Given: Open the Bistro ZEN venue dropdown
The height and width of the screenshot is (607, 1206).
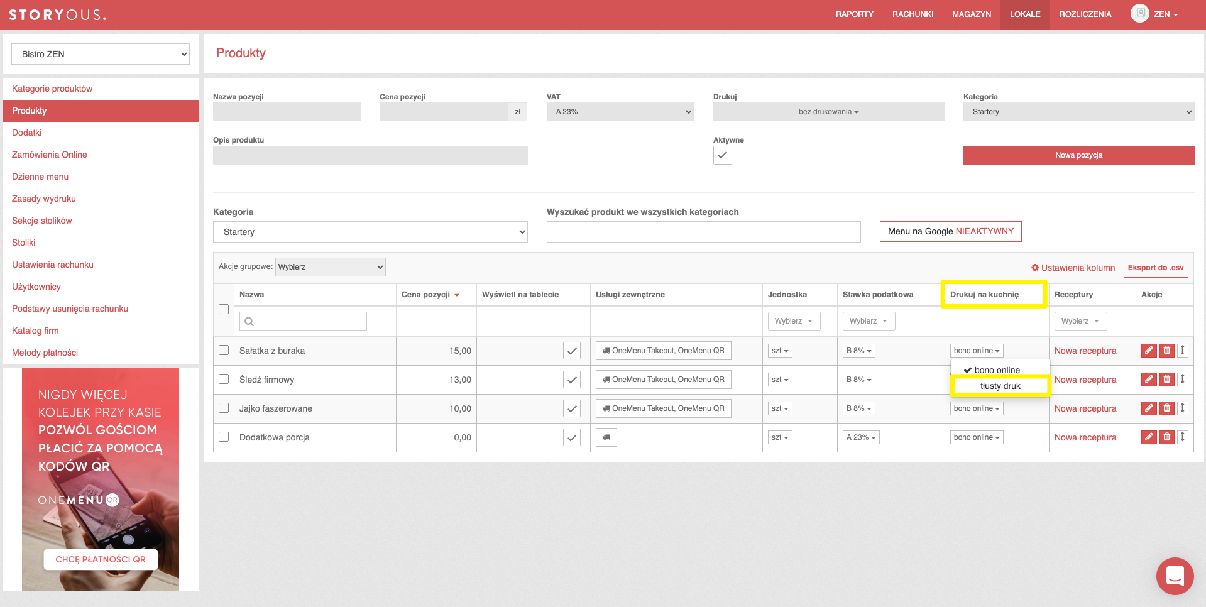Looking at the screenshot, I should click(101, 54).
